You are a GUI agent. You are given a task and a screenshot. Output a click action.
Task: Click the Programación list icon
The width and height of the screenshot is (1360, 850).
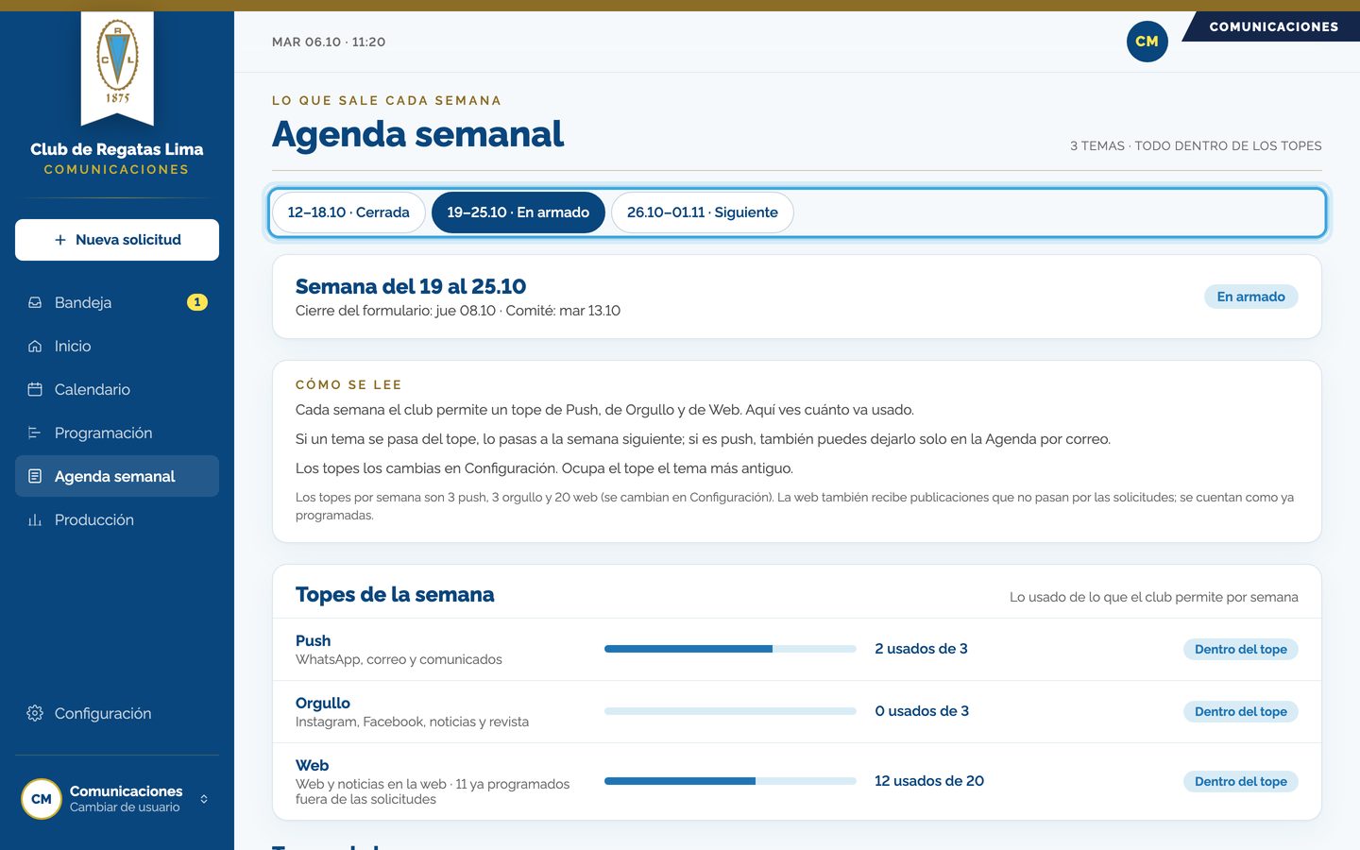coord(35,433)
